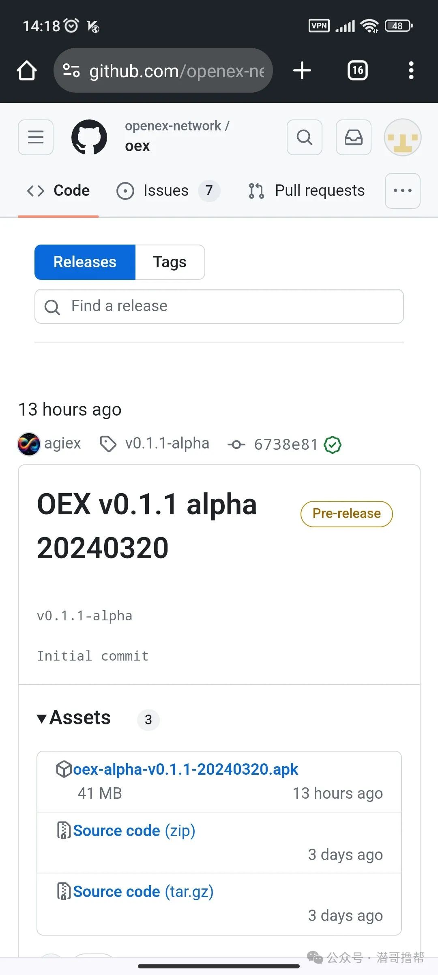Switch to the Issues tab
438x975 pixels.
click(x=166, y=190)
